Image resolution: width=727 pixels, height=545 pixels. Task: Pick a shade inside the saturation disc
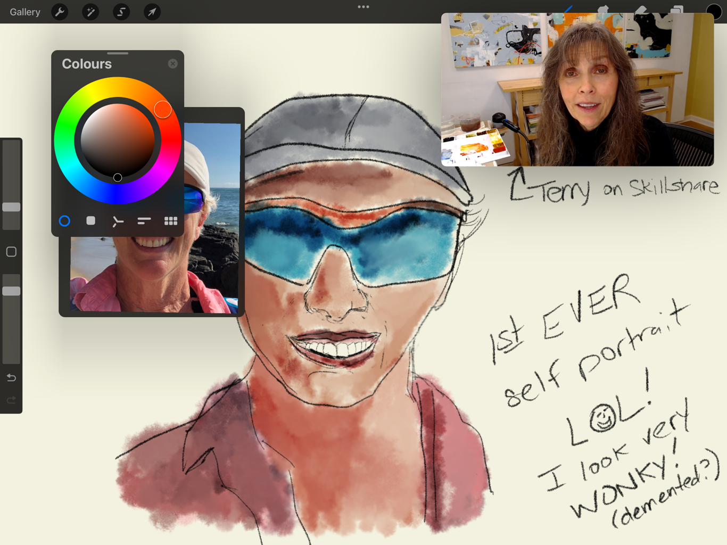[118, 141]
